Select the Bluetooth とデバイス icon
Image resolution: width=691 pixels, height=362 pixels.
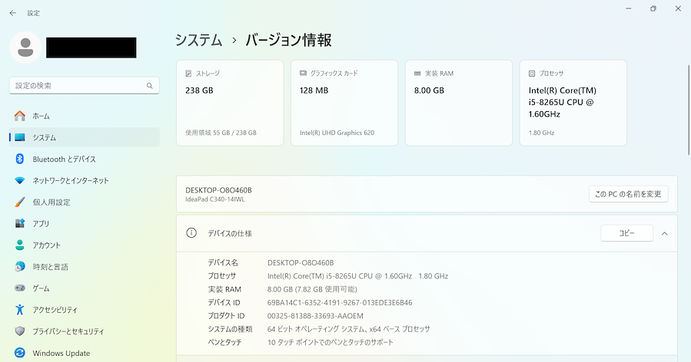coord(20,159)
